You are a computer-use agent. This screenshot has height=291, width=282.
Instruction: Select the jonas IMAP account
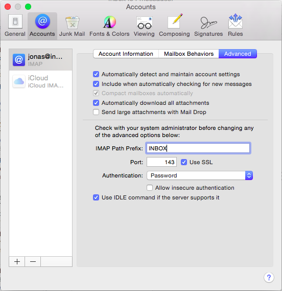[x=40, y=60]
